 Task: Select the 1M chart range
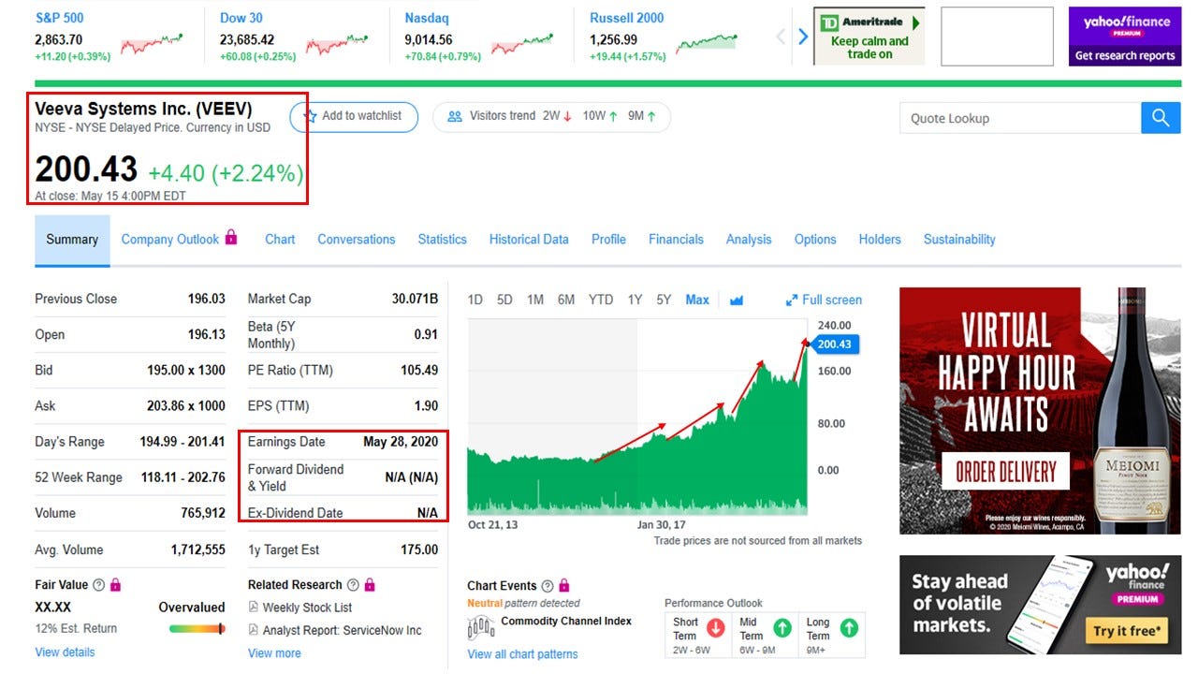coord(535,300)
